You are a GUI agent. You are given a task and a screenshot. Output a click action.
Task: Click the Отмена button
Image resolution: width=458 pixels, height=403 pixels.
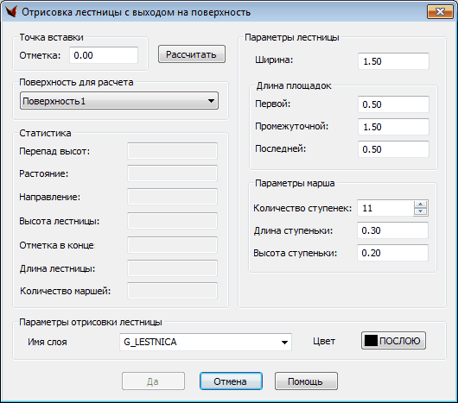pos(231,381)
